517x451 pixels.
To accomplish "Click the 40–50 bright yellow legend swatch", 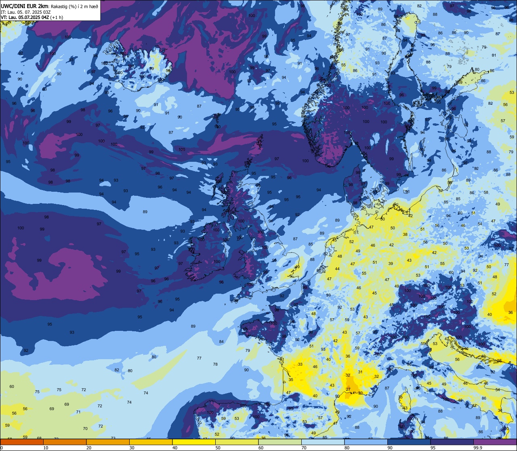I will [194, 442].
